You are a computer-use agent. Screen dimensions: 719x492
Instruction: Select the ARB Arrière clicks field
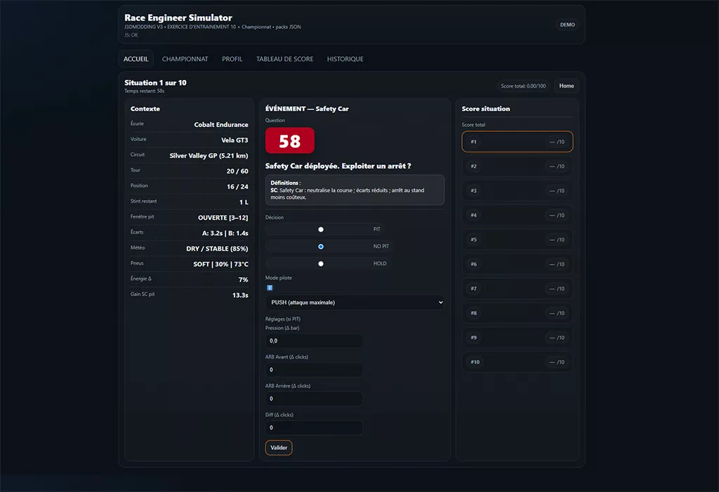tap(314, 399)
